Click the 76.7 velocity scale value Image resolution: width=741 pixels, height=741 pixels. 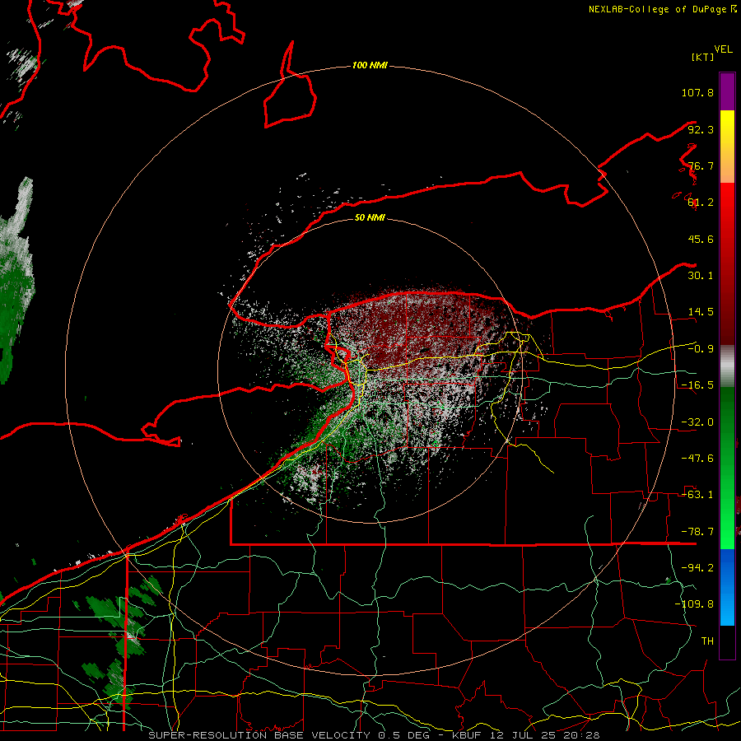tap(701, 165)
